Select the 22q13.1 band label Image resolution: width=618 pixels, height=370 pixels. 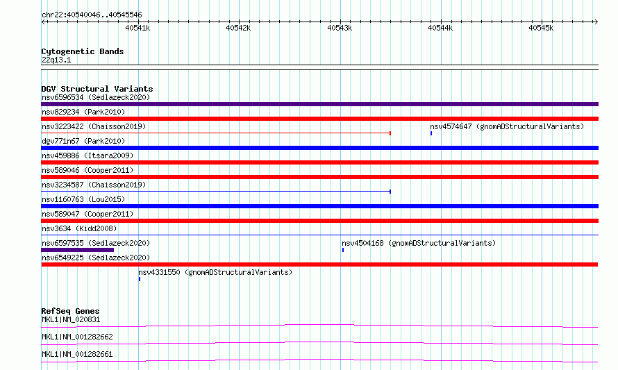pos(56,60)
